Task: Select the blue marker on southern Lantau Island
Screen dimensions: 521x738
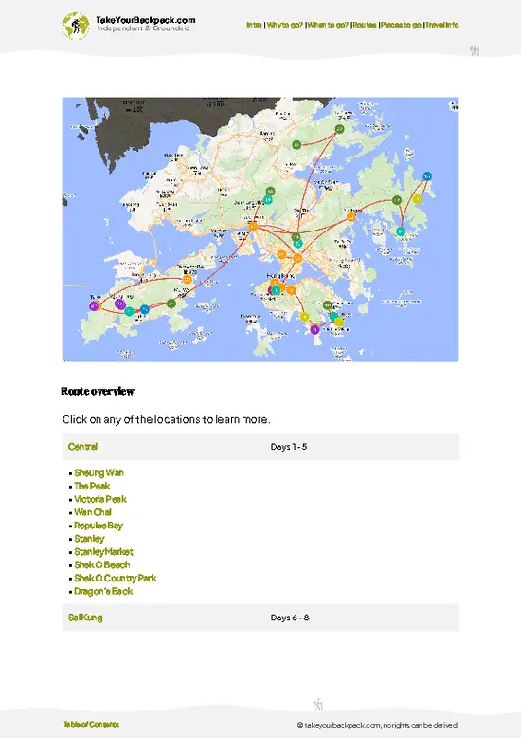Action: pos(145,309)
